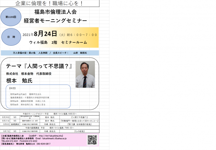Screen dimensions: 216x150
Task: Click 鈴木 勲氏 in the schedule table
Action: (50, 121)
